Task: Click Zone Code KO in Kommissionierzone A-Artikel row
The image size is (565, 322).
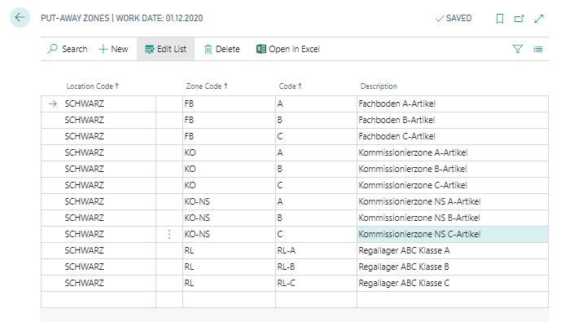Action: 229,152
